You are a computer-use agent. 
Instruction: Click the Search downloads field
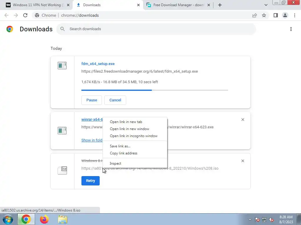156,29
